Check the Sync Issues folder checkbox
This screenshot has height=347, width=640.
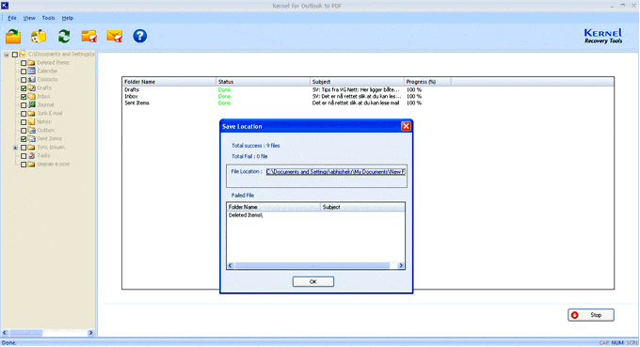coord(24,148)
